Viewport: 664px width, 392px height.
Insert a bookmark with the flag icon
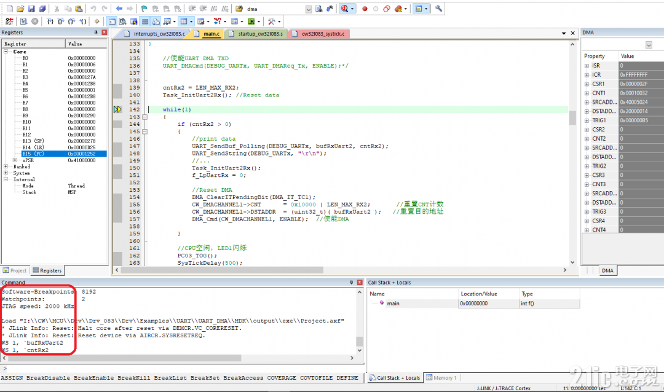click(144, 9)
